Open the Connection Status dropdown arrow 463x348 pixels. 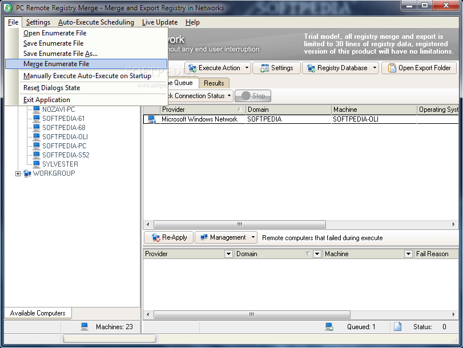coord(229,96)
